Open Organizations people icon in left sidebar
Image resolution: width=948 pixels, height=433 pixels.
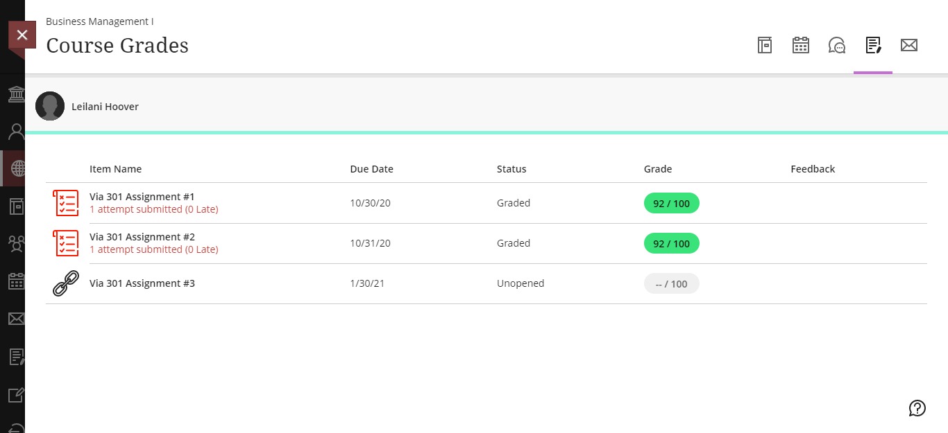tap(16, 243)
